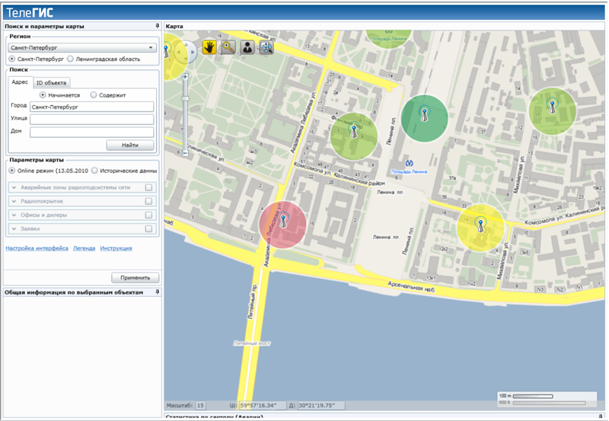The height and width of the screenshot is (421, 609).
Task: Click the Найти search button
Action: [132, 145]
